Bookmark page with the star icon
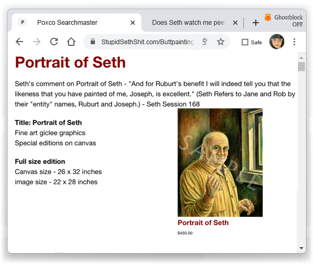 pos(221,42)
